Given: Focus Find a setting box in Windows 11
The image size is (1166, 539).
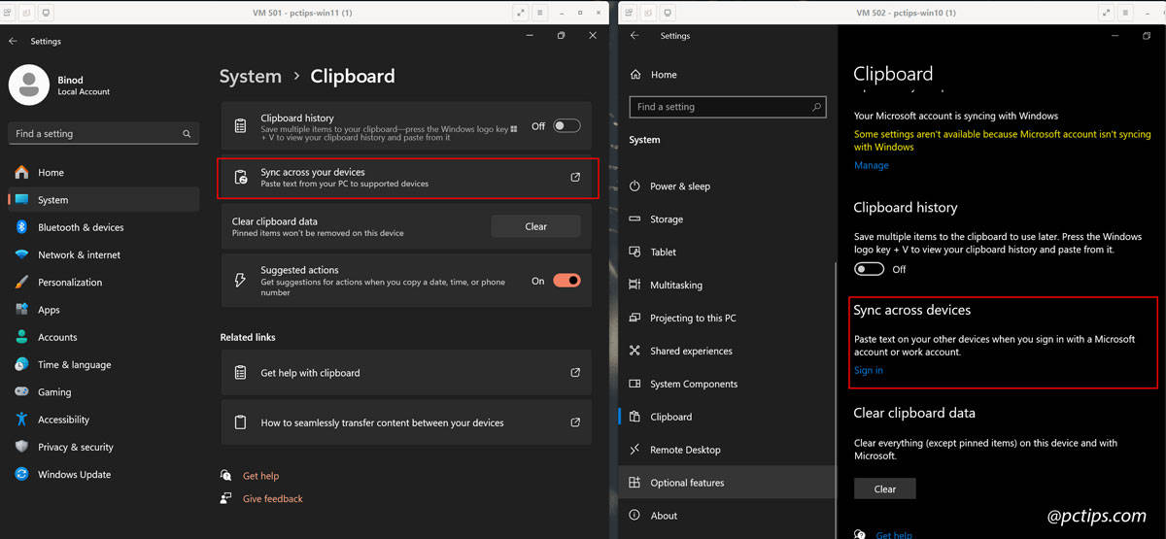Looking at the screenshot, I should click(x=103, y=134).
